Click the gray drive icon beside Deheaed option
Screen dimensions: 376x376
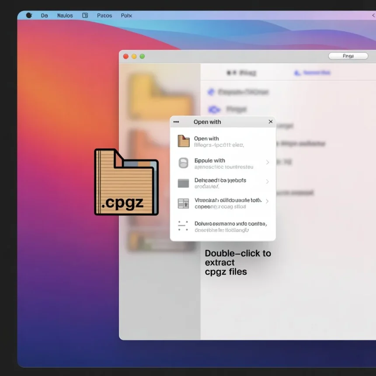pyautogui.click(x=184, y=182)
